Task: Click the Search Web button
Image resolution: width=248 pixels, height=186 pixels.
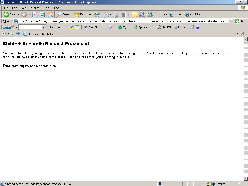Action: click(x=56, y=27)
